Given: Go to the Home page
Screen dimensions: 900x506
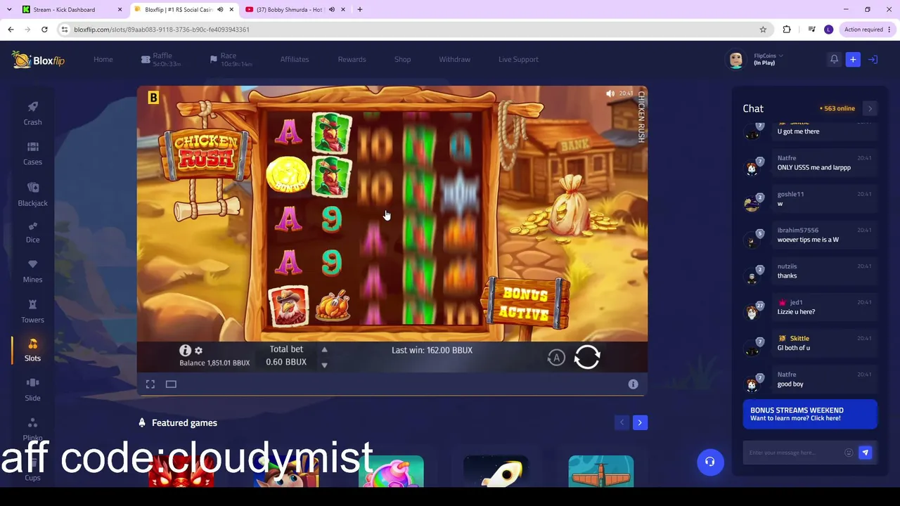Looking at the screenshot, I should [x=103, y=60].
